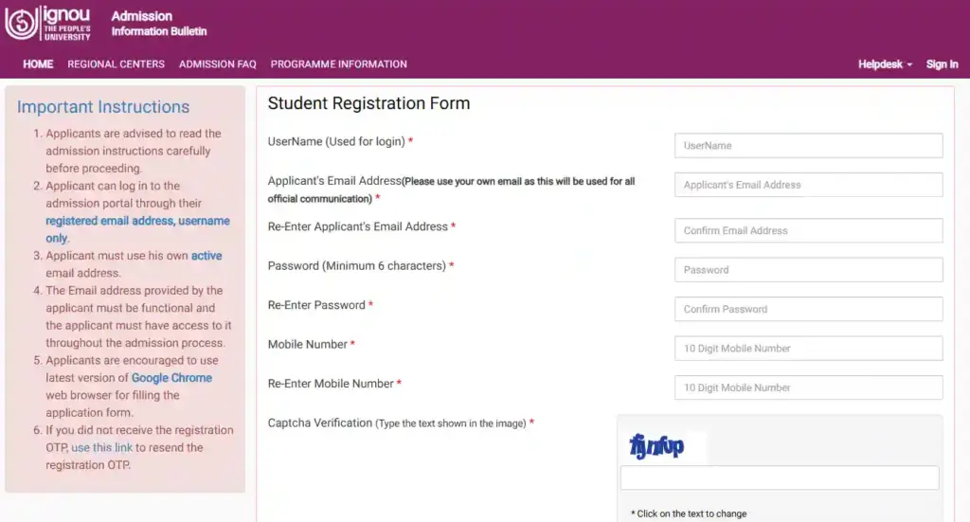Click the Mobile Number input field
Viewport: 970px width, 522px height.
pos(808,349)
